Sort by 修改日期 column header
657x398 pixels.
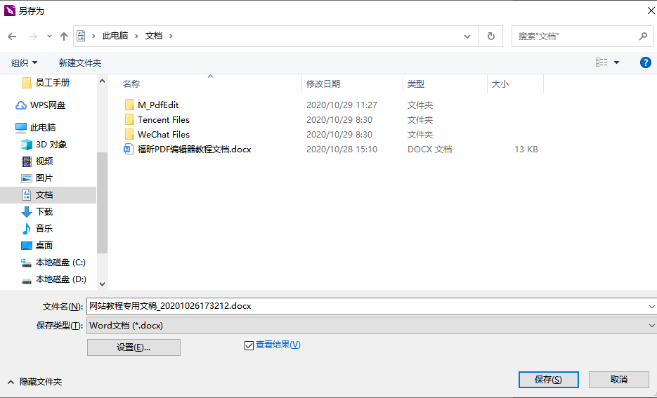tap(323, 84)
